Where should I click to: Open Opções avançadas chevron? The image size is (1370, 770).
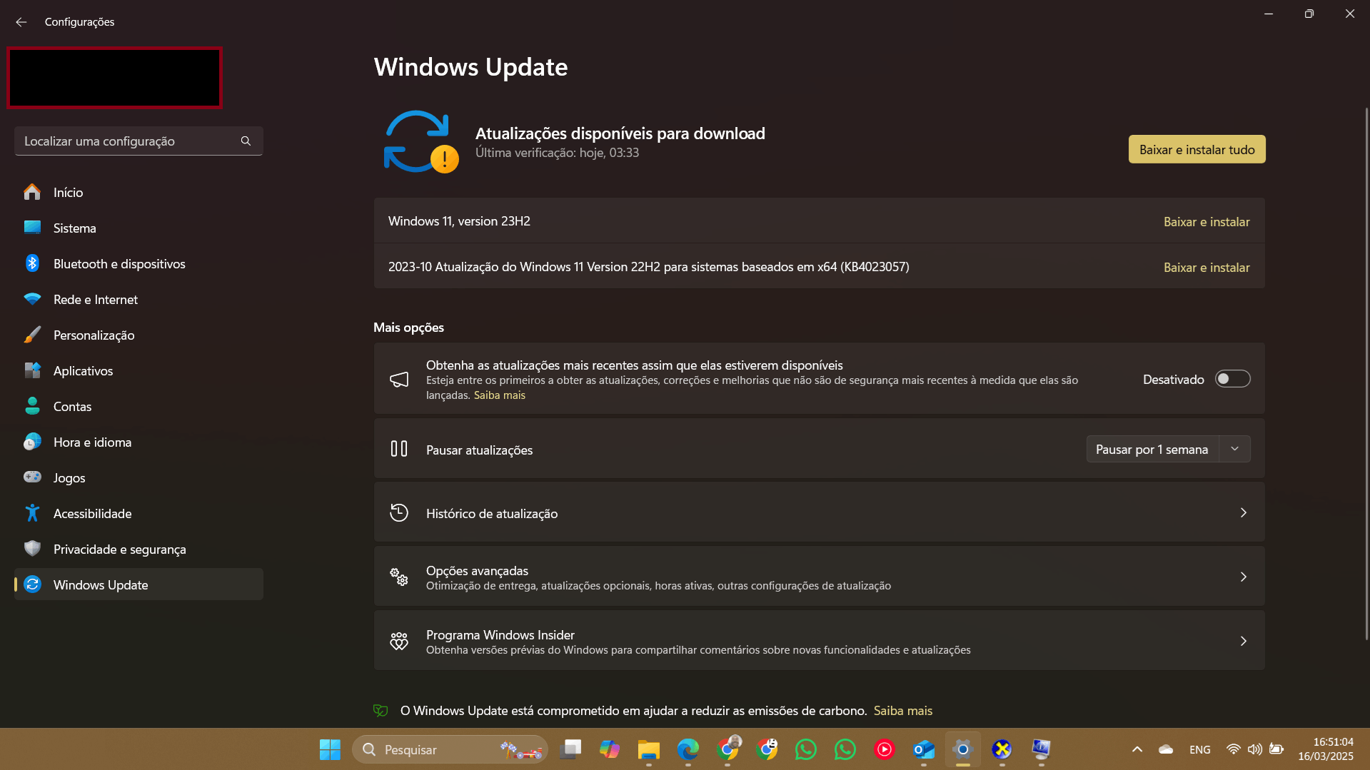pyautogui.click(x=1243, y=577)
